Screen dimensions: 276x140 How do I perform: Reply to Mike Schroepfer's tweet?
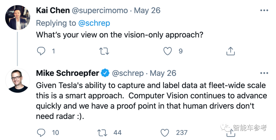41,132
